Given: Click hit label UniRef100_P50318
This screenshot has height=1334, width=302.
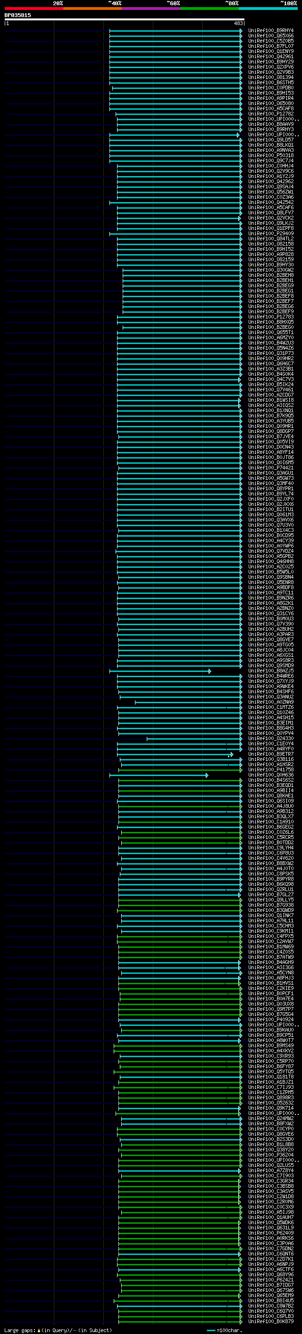Looking at the screenshot, I should click(x=271, y=155).
